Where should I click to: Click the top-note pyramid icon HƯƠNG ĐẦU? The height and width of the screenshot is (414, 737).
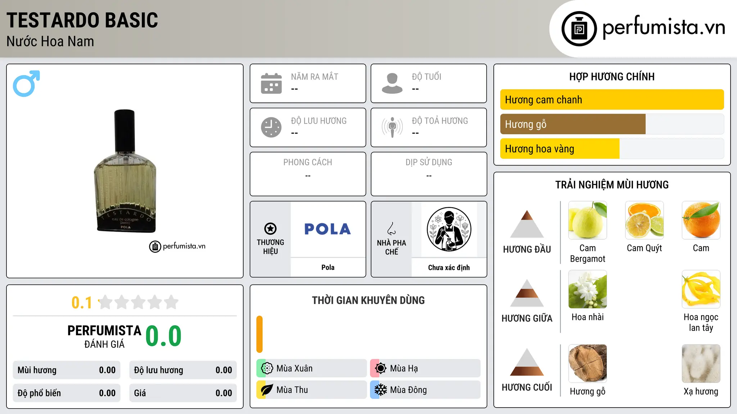[x=527, y=224]
